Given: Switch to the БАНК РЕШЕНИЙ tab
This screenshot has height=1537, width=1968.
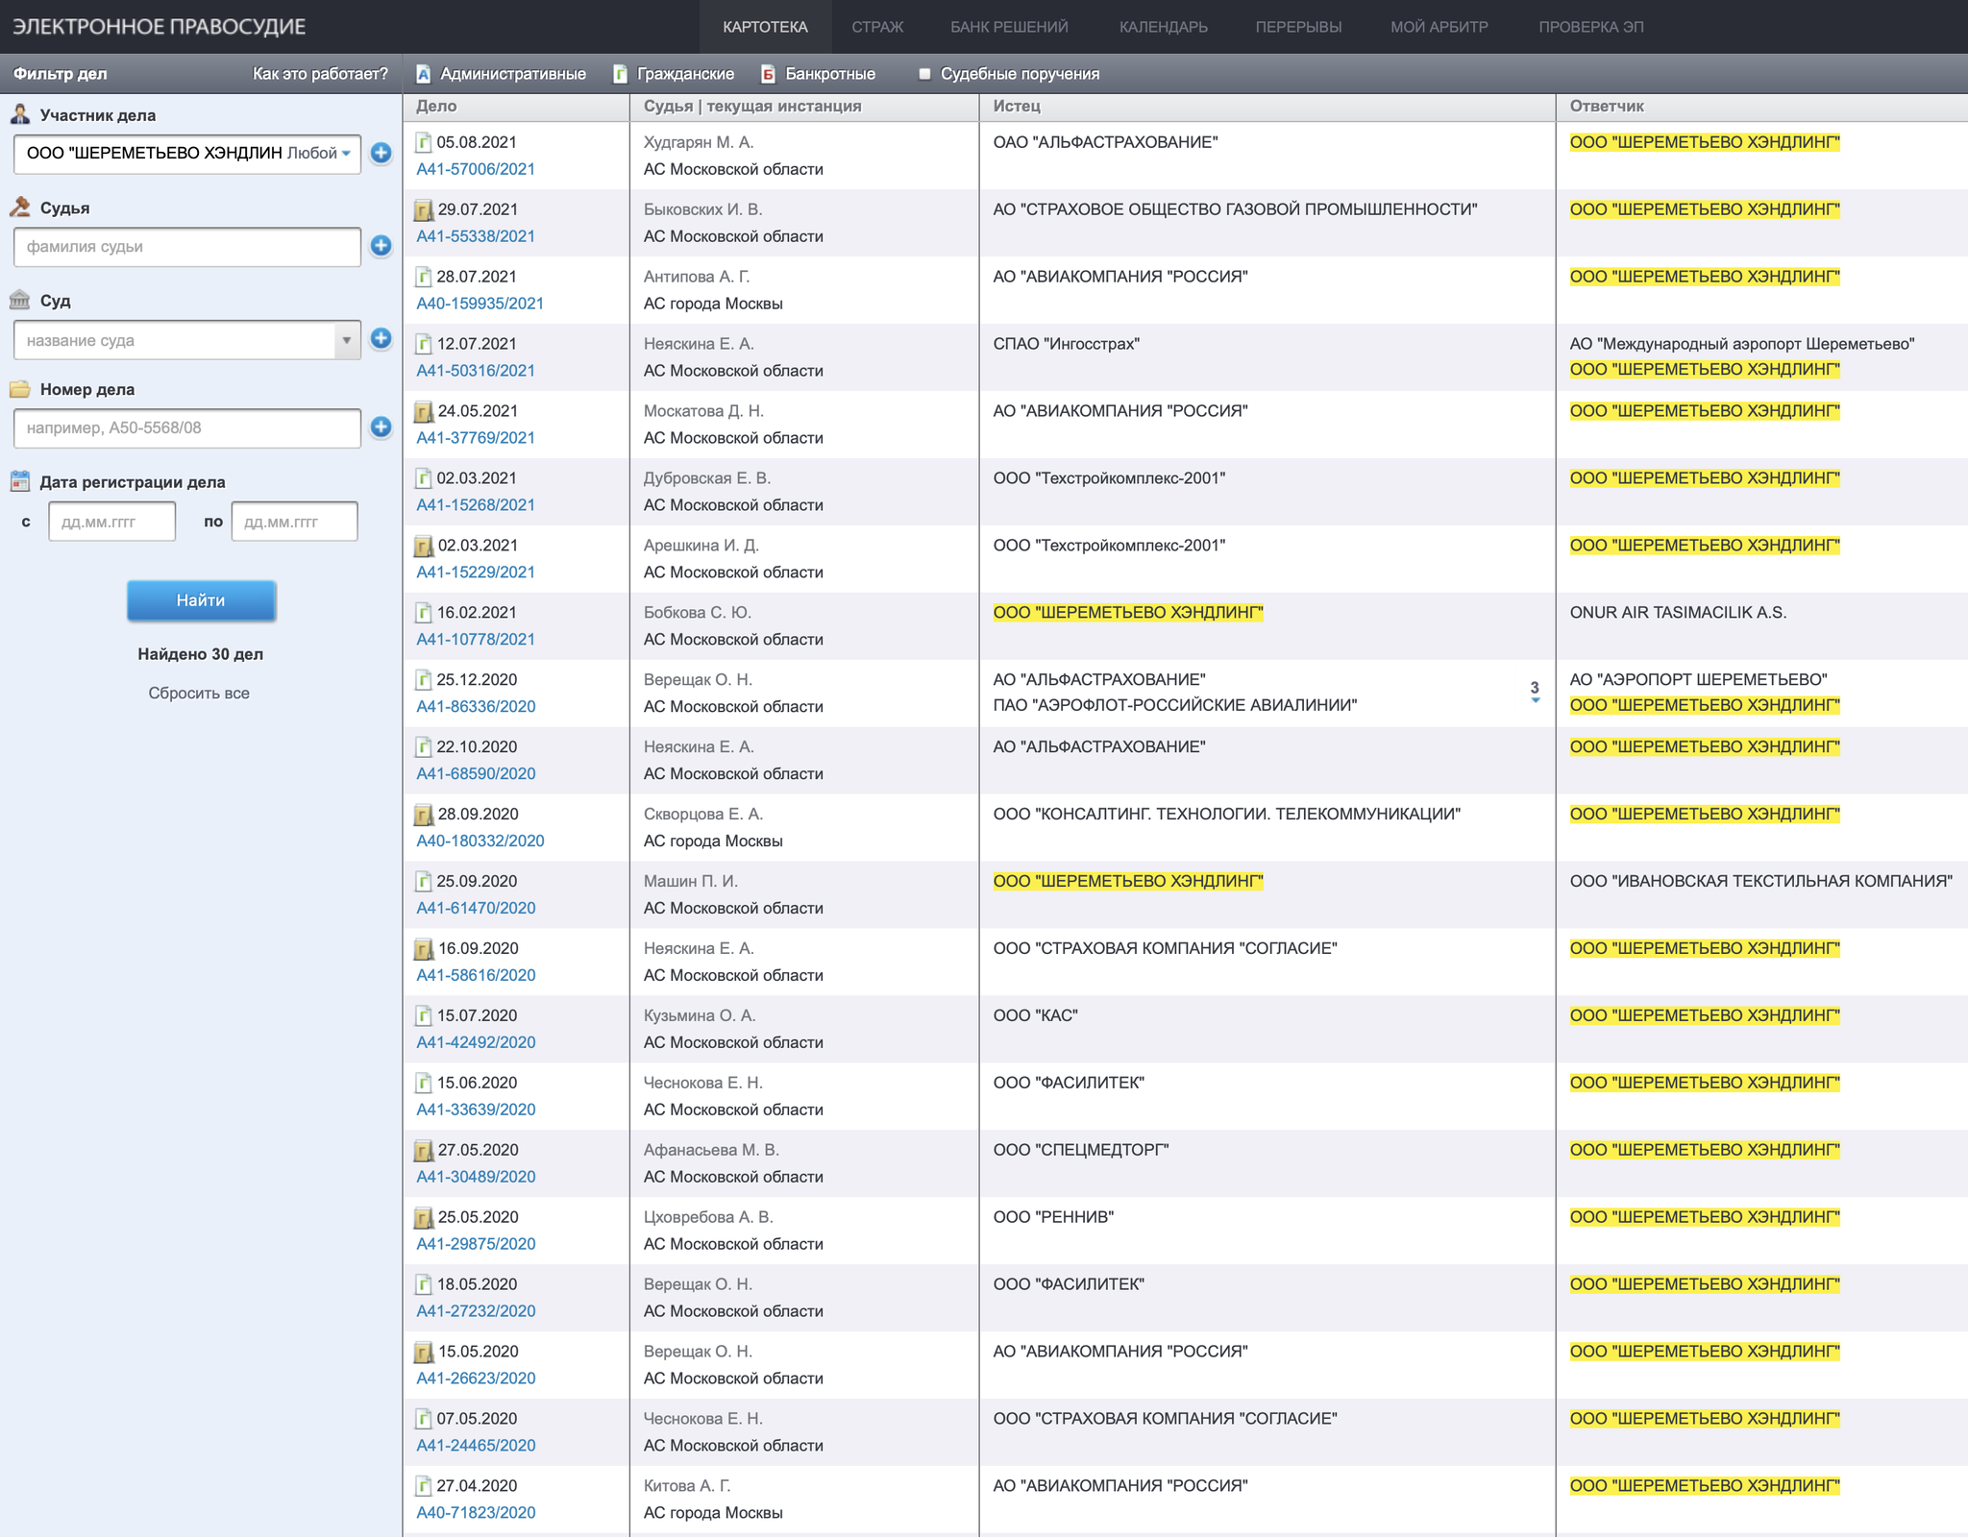Looking at the screenshot, I should [x=1009, y=27].
